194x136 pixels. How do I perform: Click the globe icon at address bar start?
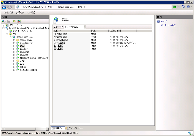[18, 7]
